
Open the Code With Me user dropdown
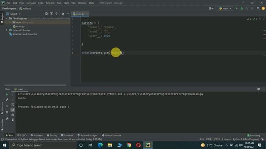coord(211,8)
